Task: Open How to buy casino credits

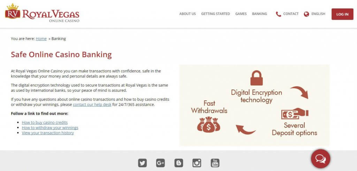Action: (x=45, y=122)
